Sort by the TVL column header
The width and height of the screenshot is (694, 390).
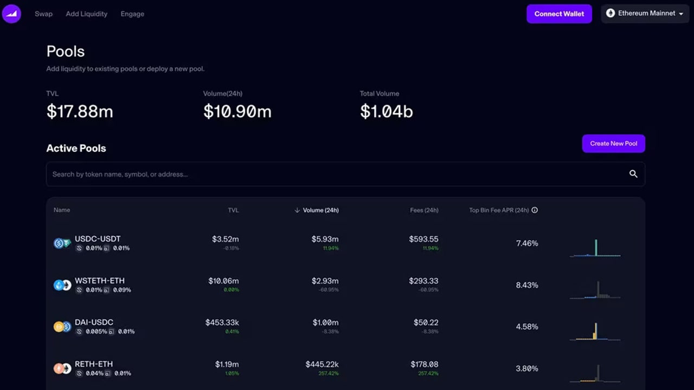(233, 210)
